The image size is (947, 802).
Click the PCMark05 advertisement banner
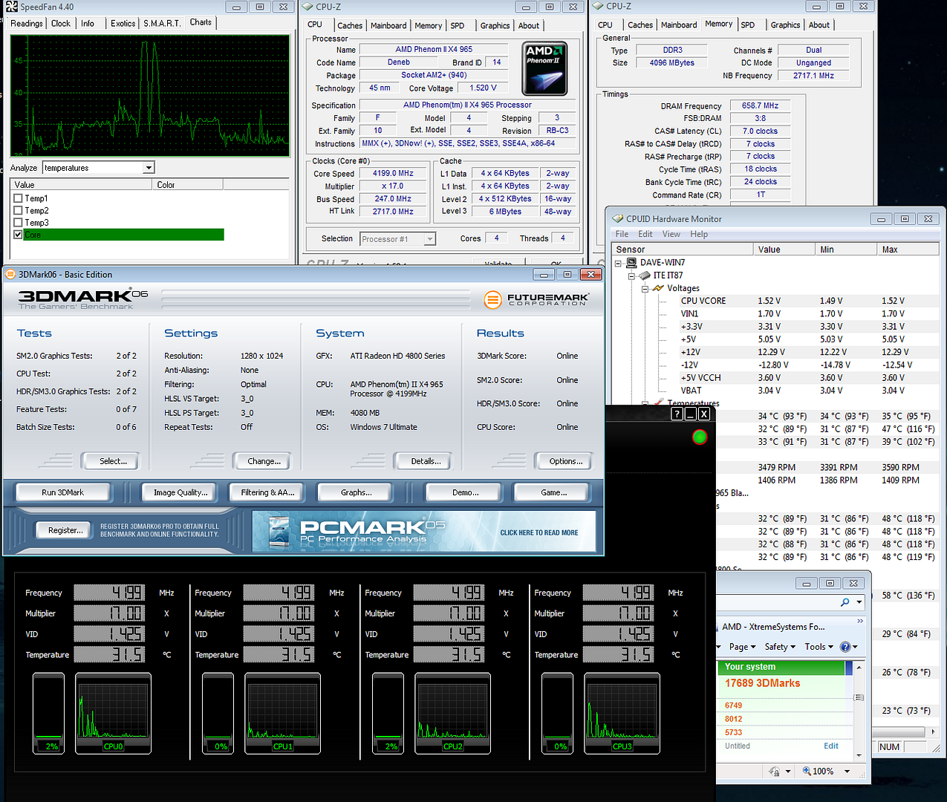tap(423, 532)
